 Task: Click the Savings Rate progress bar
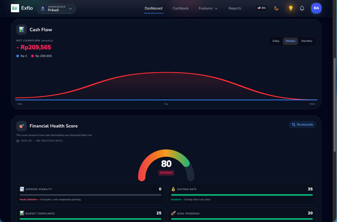click(x=242, y=195)
